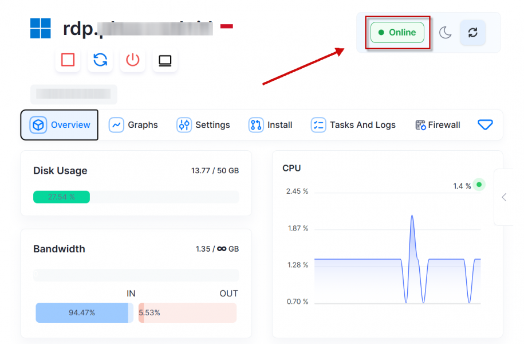Click the blue restart server icon

pyautogui.click(x=100, y=60)
